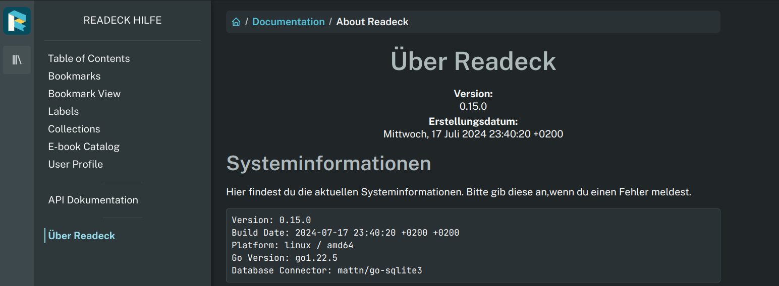The image size is (779, 286).
Task: Click the Systeminformationen heading
Action: click(329, 163)
